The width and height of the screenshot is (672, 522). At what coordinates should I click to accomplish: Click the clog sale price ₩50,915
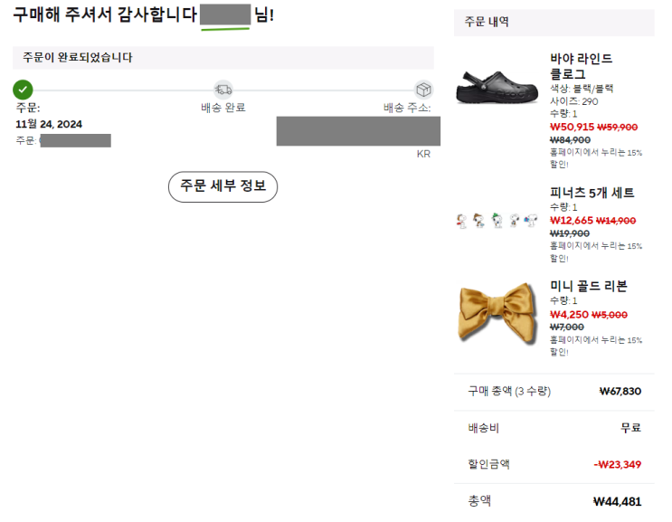coord(572,128)
